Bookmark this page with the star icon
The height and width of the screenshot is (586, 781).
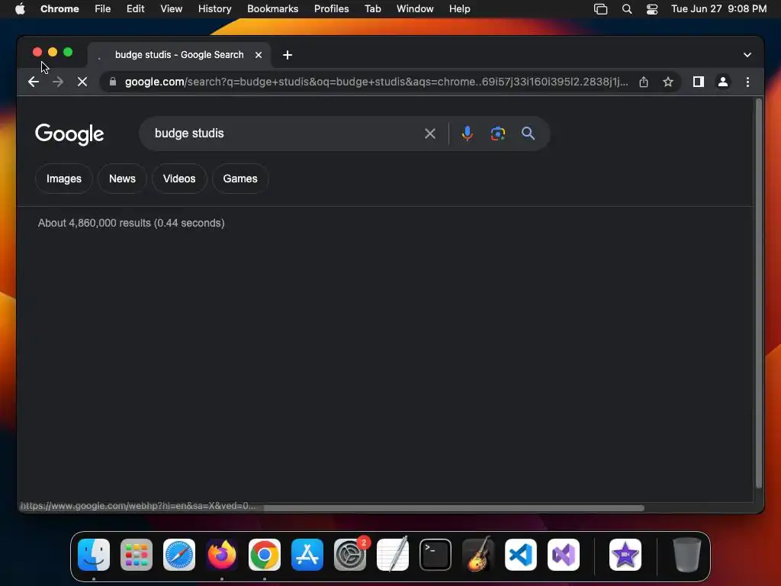668,82
